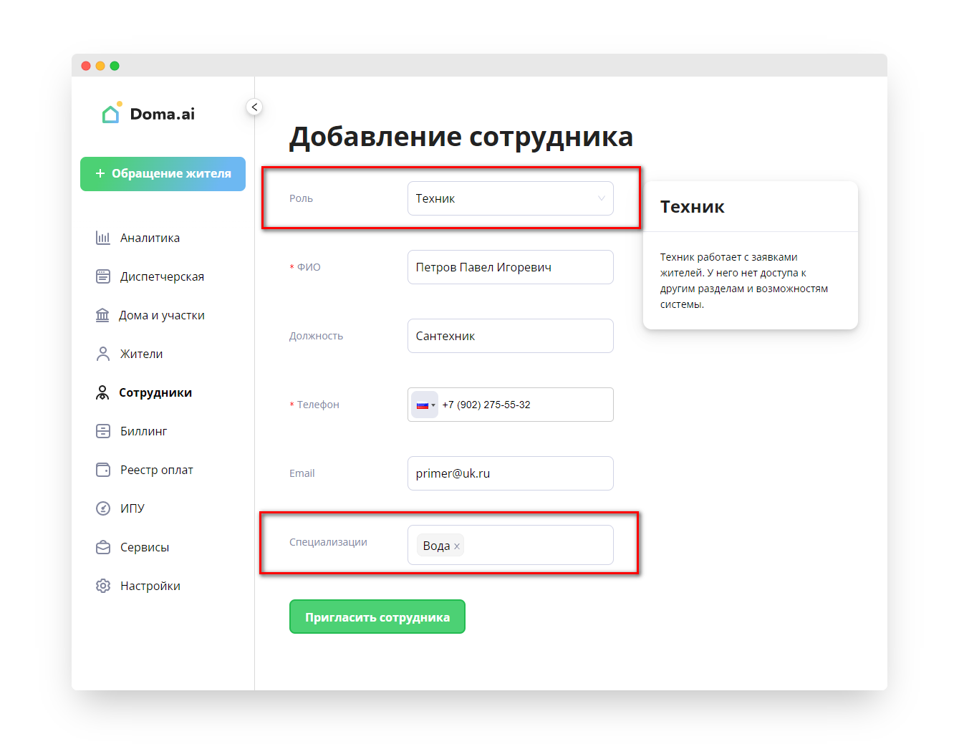Collapse the sidebar with the arrow button
Screen dimensions: 959x744
(x=254, y=107)
